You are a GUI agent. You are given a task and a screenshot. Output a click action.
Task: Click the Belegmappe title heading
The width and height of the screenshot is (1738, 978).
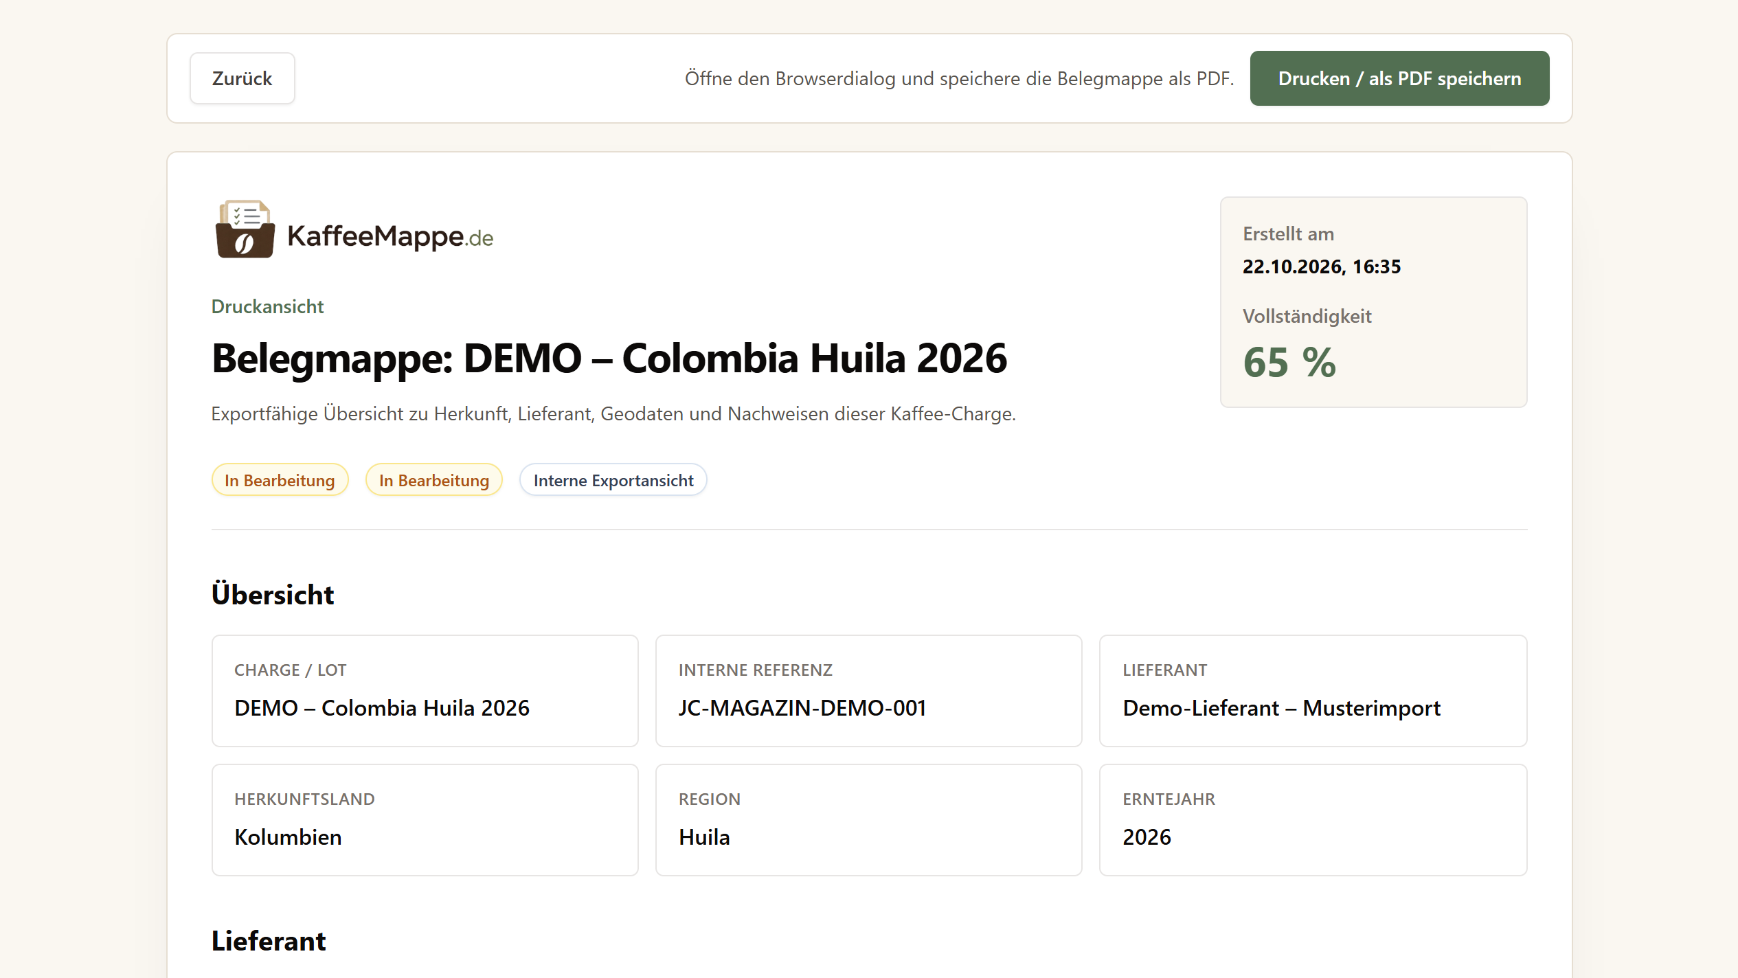coord(609,358)
